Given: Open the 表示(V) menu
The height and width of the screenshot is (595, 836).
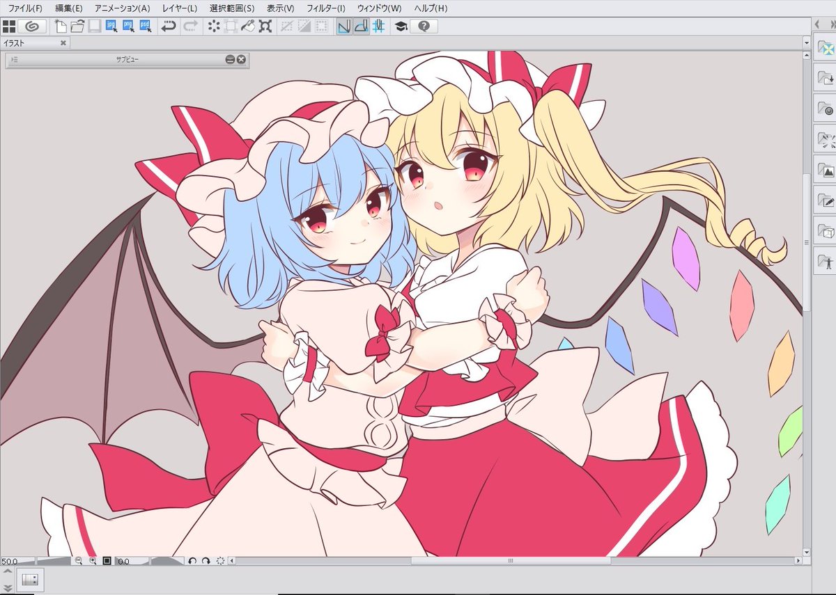Looking at the screenshot, I should (x=280, y=8).
